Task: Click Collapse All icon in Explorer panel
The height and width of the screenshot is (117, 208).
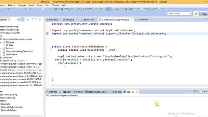Action: 19,19
